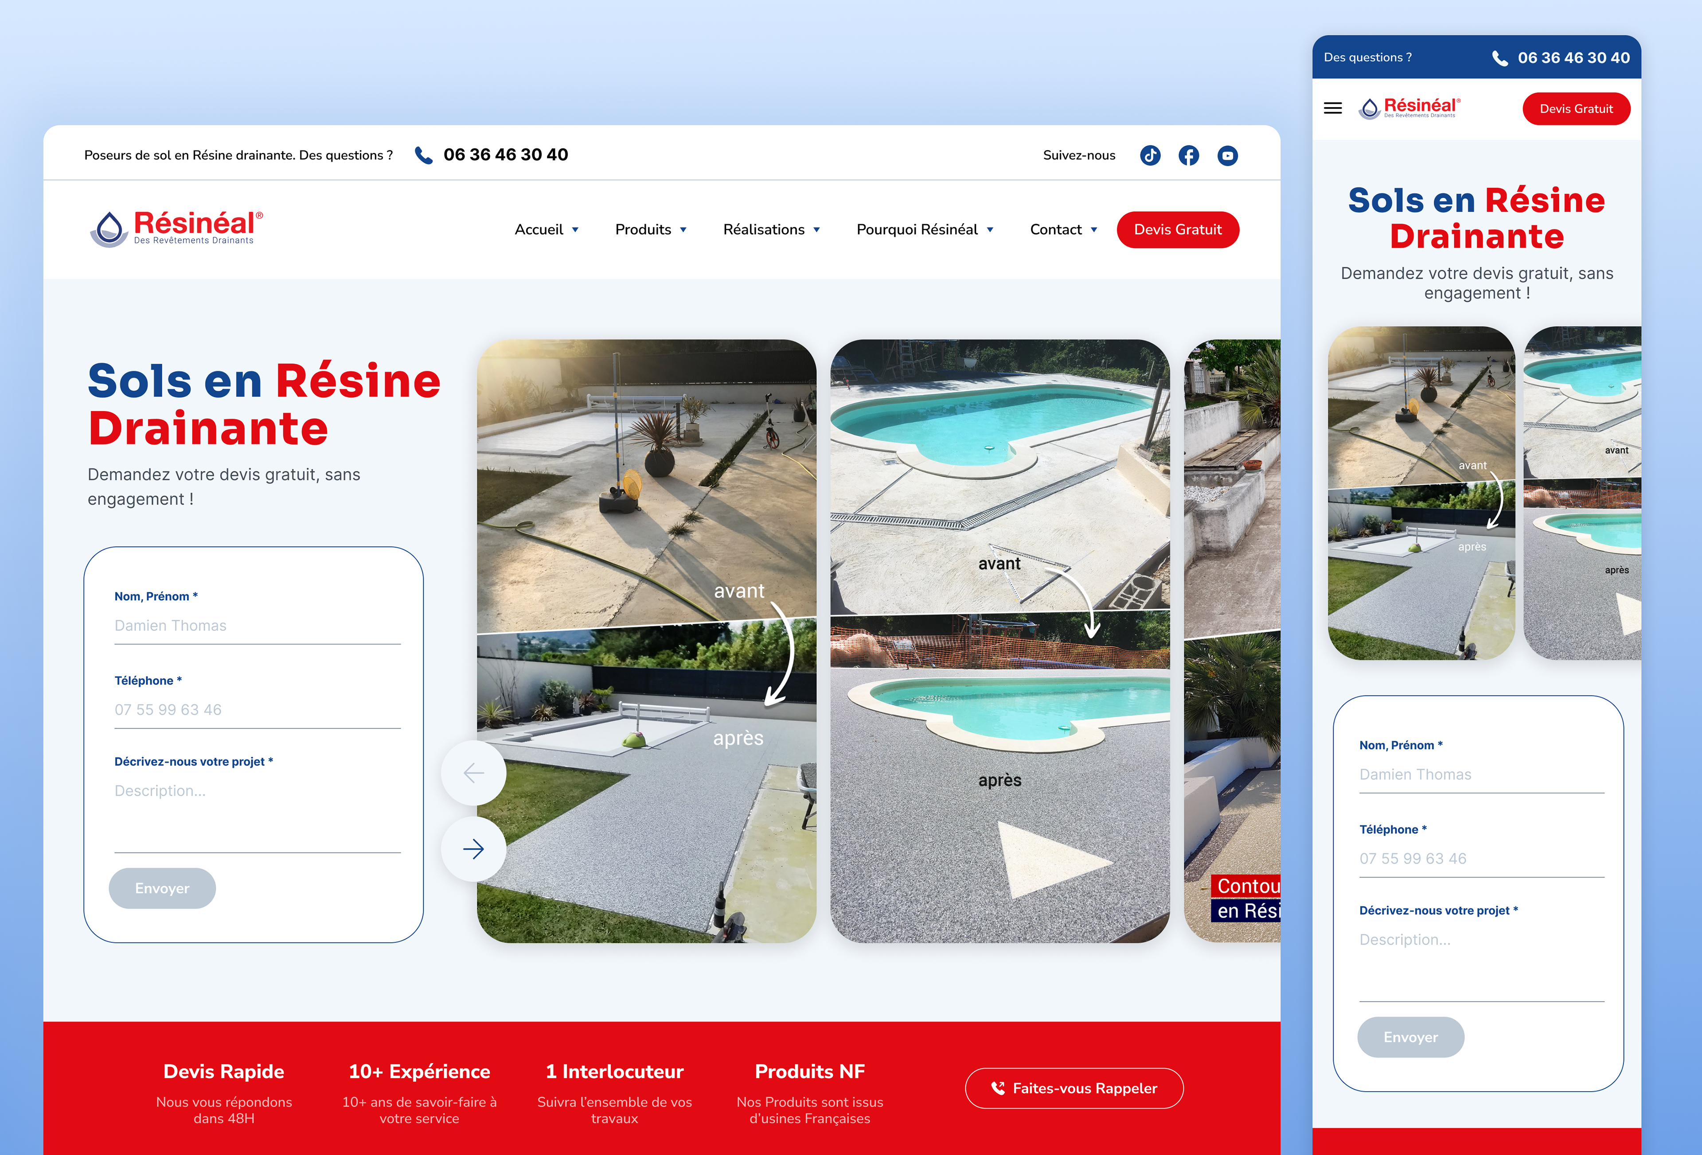This screenshot has height=1155, width=1702.
Task: Expand the Réalisations dropdown arrow
Action: point(816,230)
